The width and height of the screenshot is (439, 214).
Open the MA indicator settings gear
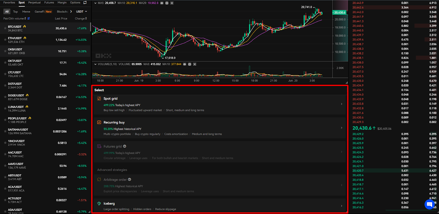(167, 3)
